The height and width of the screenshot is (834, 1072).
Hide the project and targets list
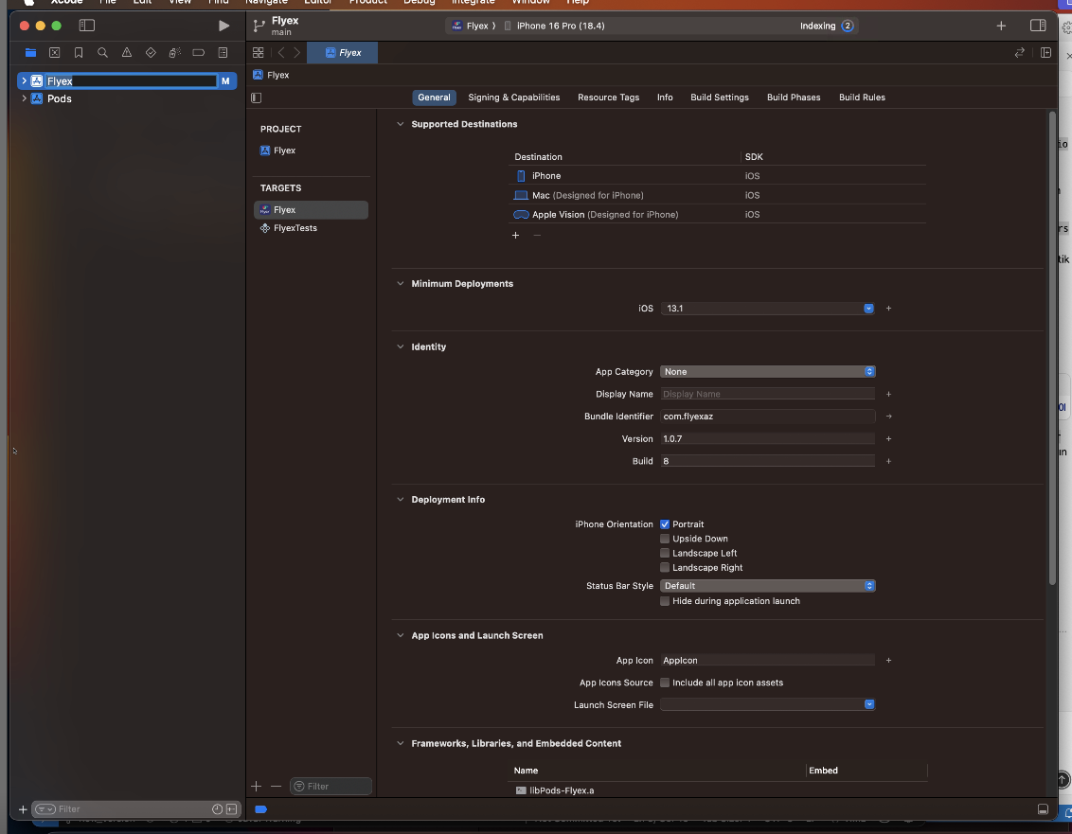257,98
